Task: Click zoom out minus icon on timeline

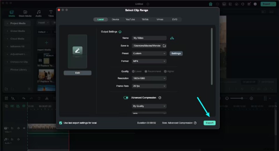Action: [x=227, y=98]
